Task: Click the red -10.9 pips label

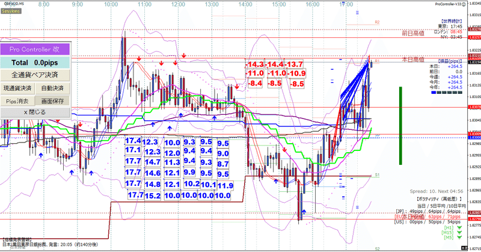Action: pos(296,73)
